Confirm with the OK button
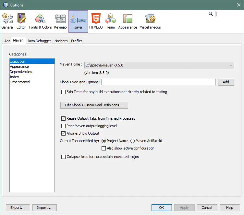The width and height of the screenshot is (244, 215). [162, 208]
